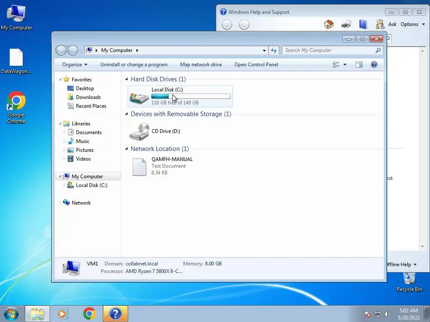Click Open Control Panel
The width and height of the screenshot is (430, 322).
point(256,65)
